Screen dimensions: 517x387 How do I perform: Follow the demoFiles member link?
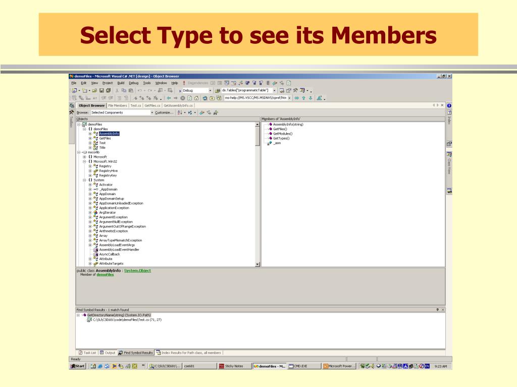point(105,275)
